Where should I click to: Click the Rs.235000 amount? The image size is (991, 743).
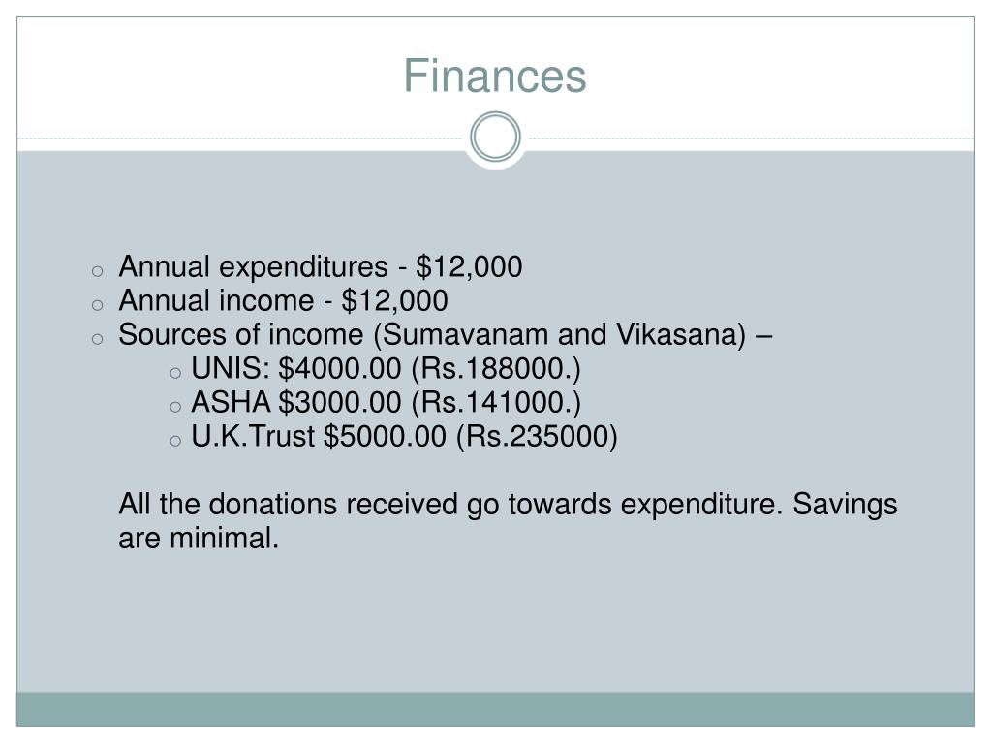537,437
